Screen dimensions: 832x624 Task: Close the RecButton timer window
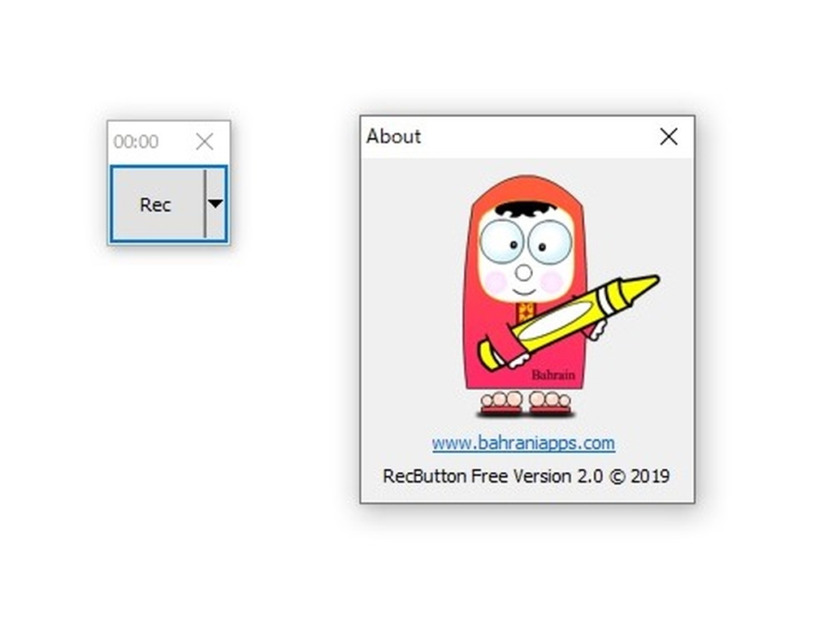tap(204, 141)
